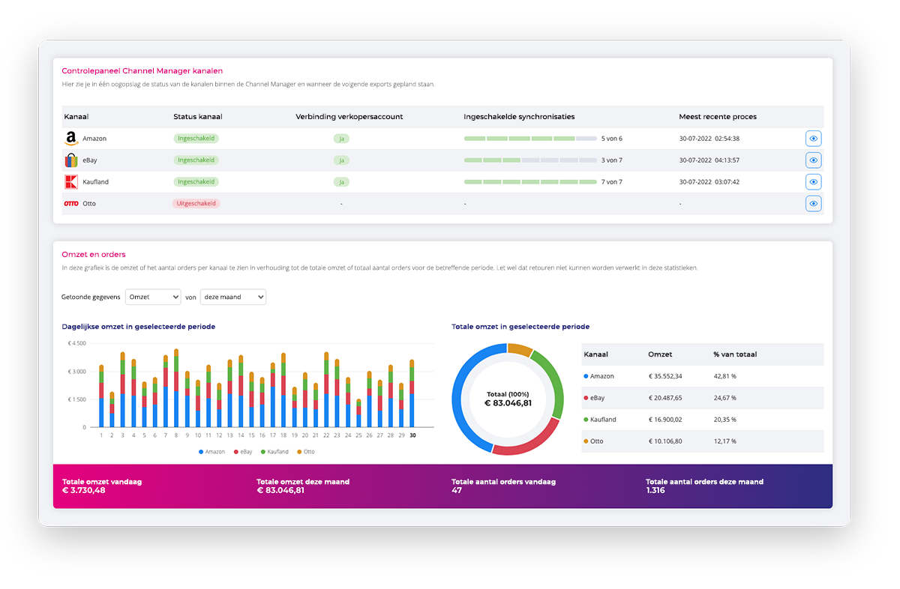View details of the eBay channel

click(814, 160)
